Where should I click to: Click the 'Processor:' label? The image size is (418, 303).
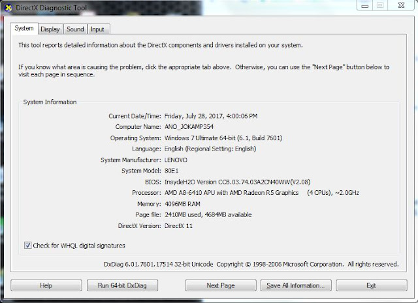pos(146,193)
